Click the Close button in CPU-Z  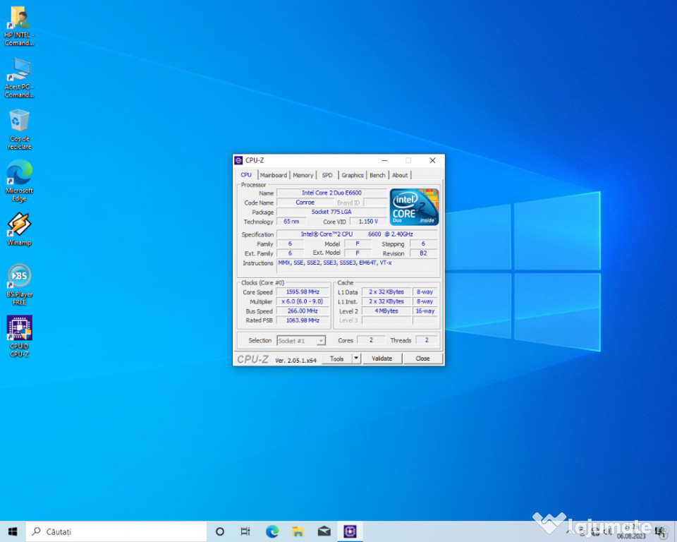pos(422,359)
